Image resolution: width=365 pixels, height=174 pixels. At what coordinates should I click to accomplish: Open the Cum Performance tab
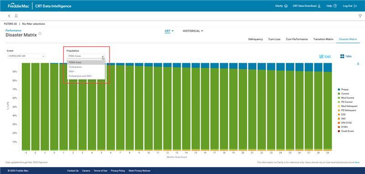click(297, 40)
